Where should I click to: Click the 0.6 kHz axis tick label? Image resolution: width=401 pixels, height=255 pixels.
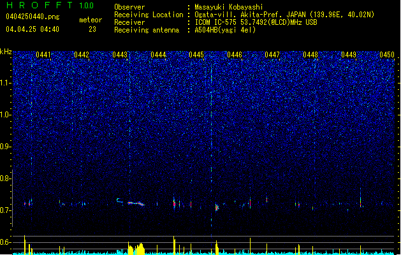click(6, 242)
